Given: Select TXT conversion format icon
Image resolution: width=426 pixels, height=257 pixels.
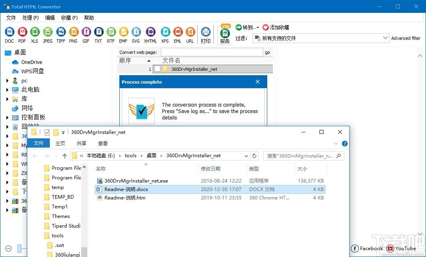Looking at the screenshot, I should pyautogui.click(x=98, y=32).
